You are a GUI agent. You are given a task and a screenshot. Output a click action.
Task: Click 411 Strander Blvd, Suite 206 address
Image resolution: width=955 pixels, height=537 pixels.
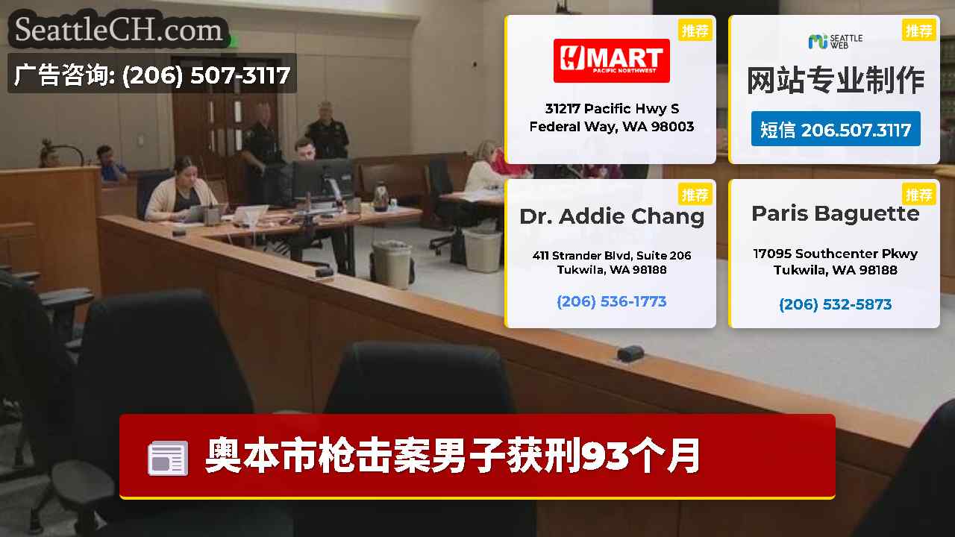pos(612,256)
